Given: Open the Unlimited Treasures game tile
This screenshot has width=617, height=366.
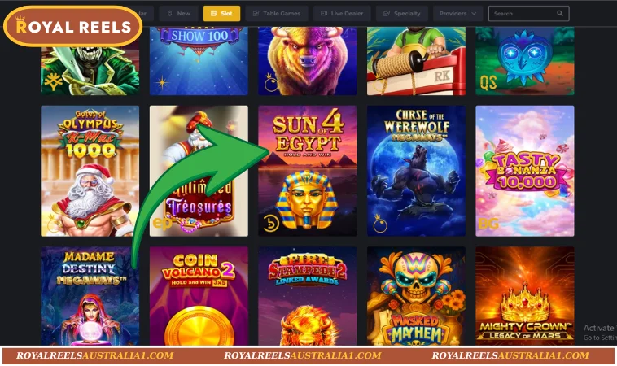Looking at the screenshot, I should click(x=199, y=171).
